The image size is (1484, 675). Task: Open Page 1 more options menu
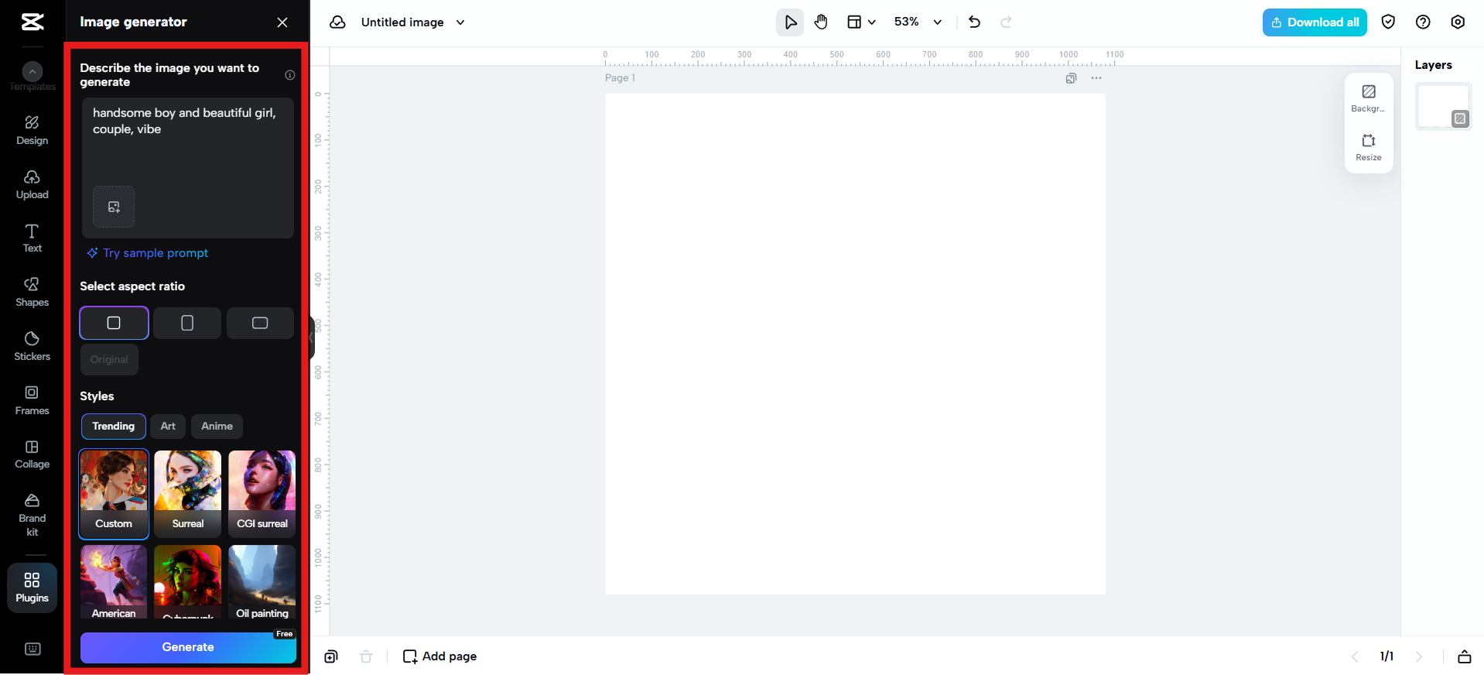coord(1096,78)
